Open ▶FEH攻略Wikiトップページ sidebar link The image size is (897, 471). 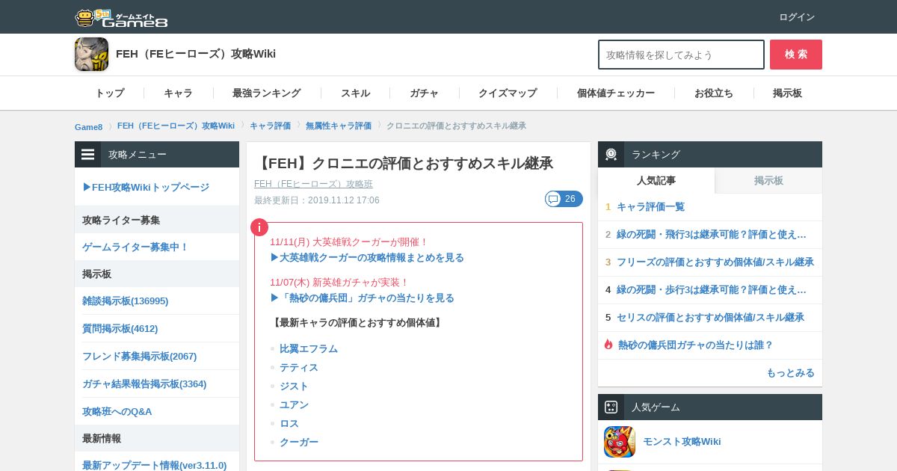(x=146, y=187)
